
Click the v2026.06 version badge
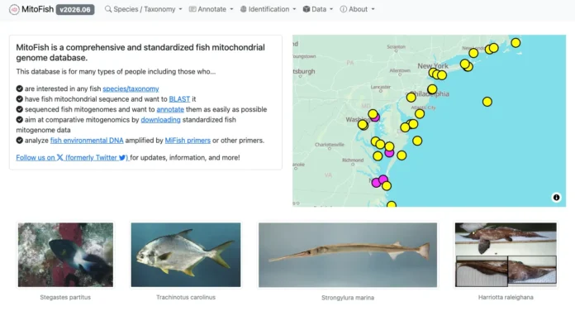pyautogui.click(x=75, y=10)
